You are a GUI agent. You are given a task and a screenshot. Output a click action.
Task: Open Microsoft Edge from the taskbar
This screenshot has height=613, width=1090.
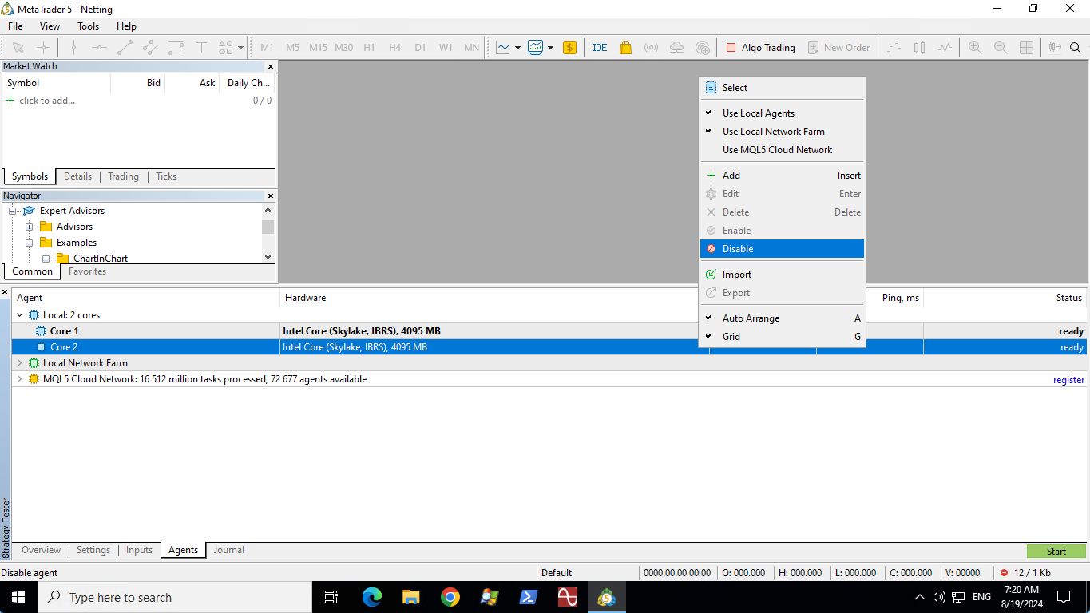(x=372, y=597)
